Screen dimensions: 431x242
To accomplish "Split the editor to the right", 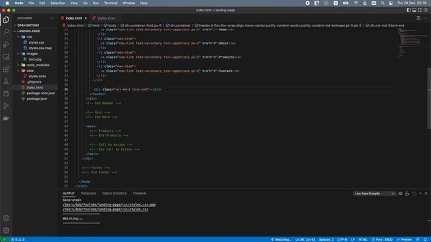I will (x=418, y=18).
